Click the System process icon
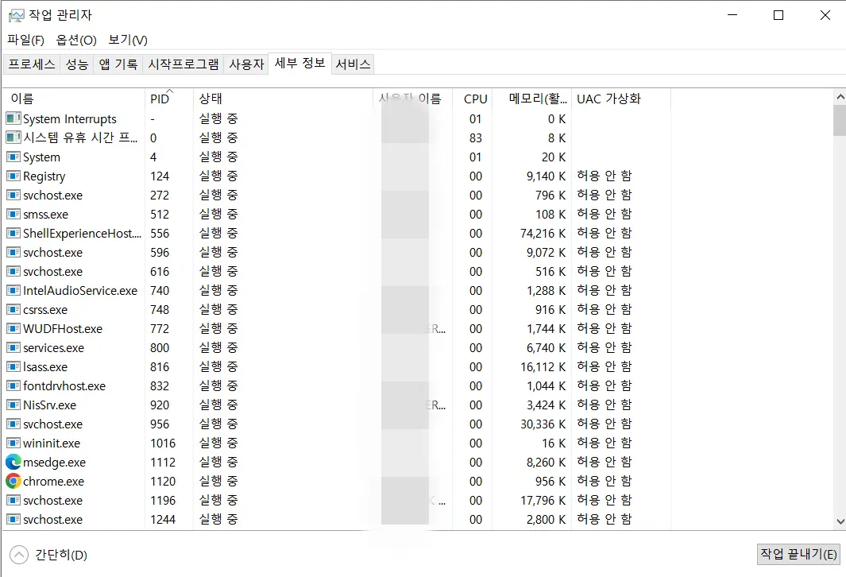The height and width of the screenshot is (577, 846). point(13,157)
